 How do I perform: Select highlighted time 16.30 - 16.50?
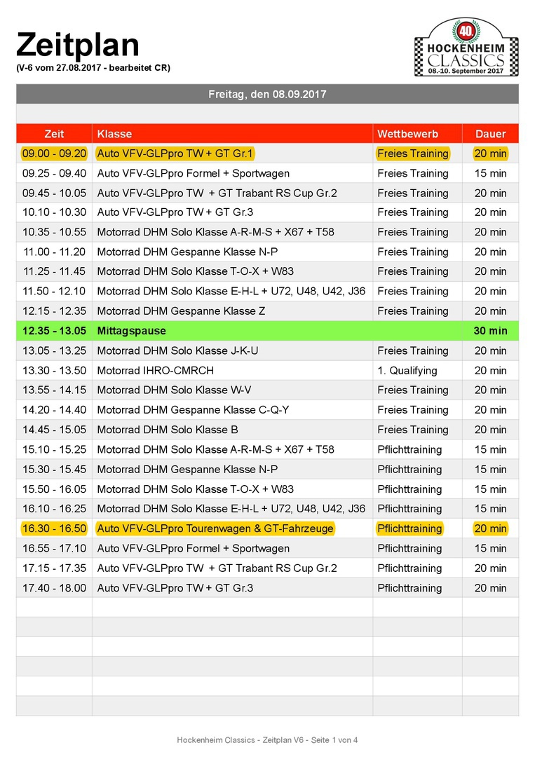(x=54, y=528)
